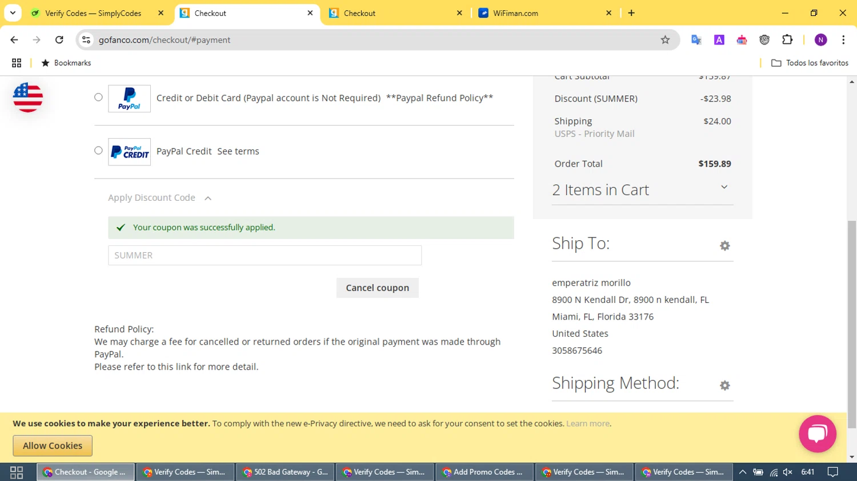This screenshot has height=481, width=857.
Task: Click the discount code input field
Action: [x=265, y=256]
